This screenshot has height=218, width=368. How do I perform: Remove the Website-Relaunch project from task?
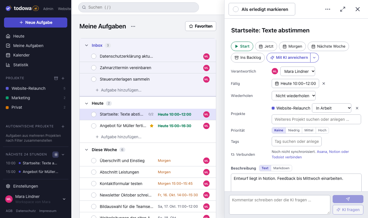pyautogui.click(x=357, y=108)
